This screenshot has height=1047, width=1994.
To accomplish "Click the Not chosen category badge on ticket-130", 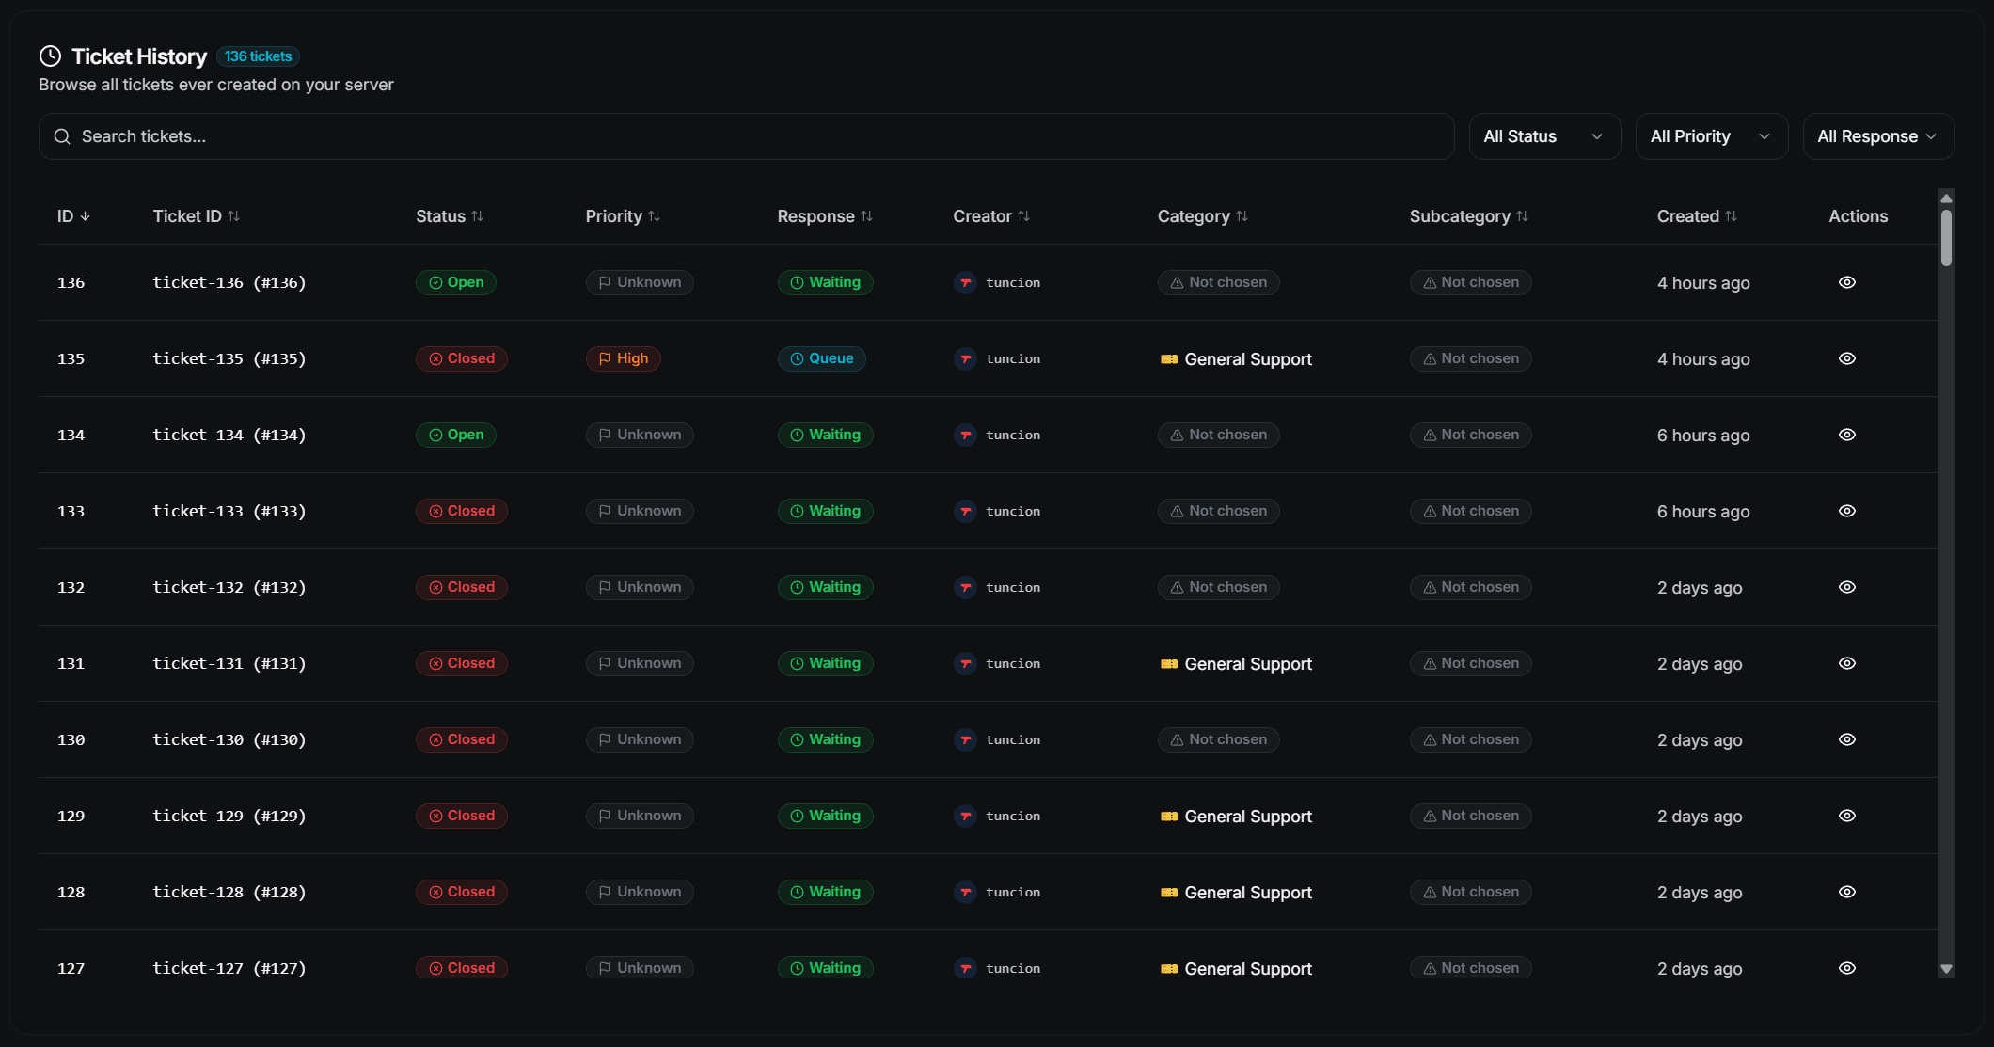I will (1218, 739).
